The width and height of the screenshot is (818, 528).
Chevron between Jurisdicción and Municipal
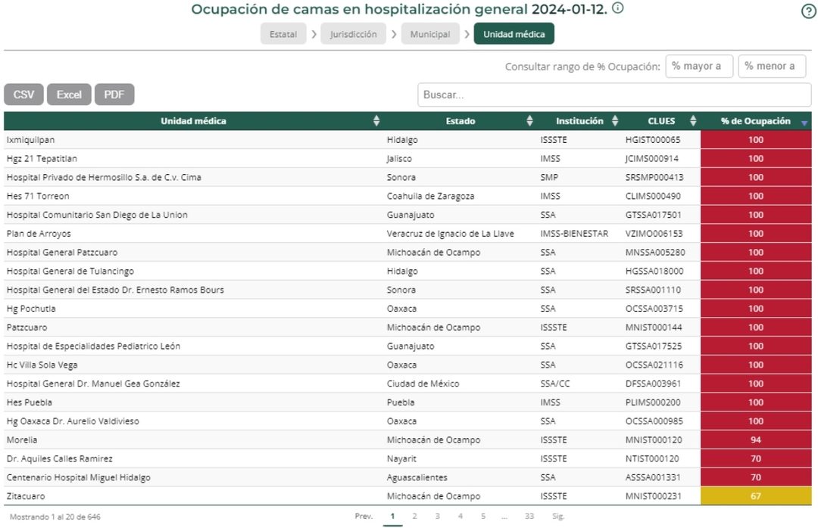point(394,34)
